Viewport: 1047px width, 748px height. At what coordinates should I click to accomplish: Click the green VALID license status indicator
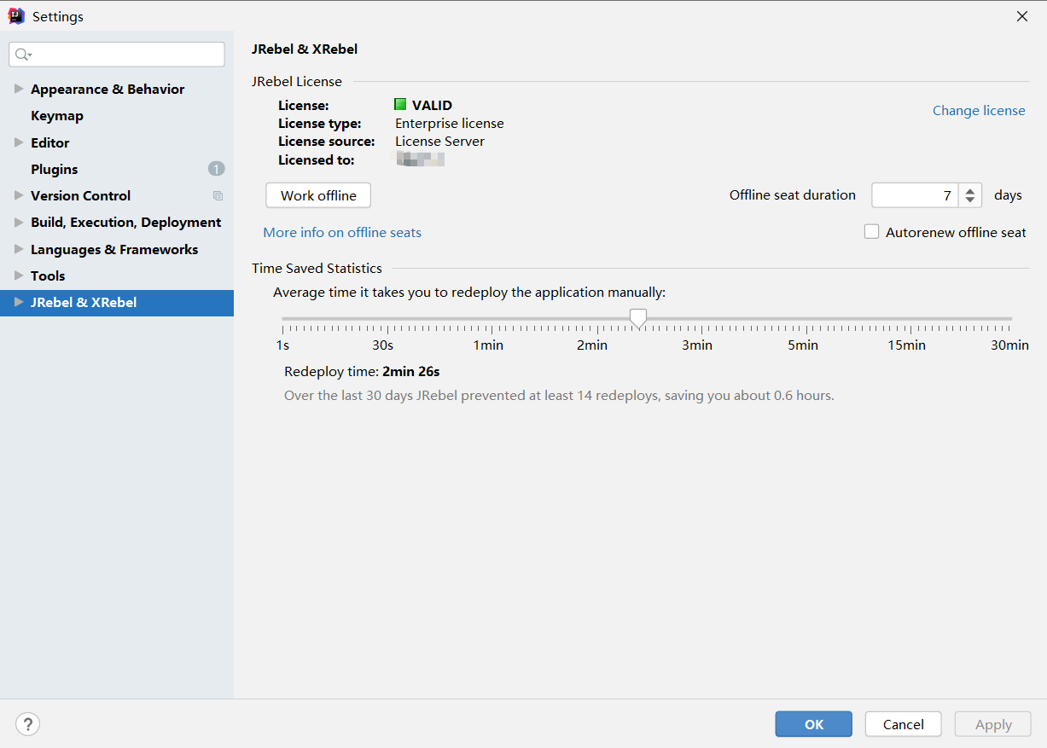coord(400,105)
